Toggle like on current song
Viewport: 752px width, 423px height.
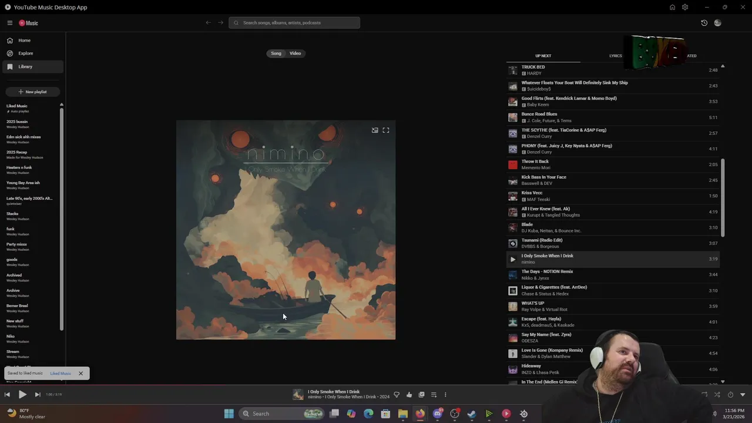[x=409, y=395]
